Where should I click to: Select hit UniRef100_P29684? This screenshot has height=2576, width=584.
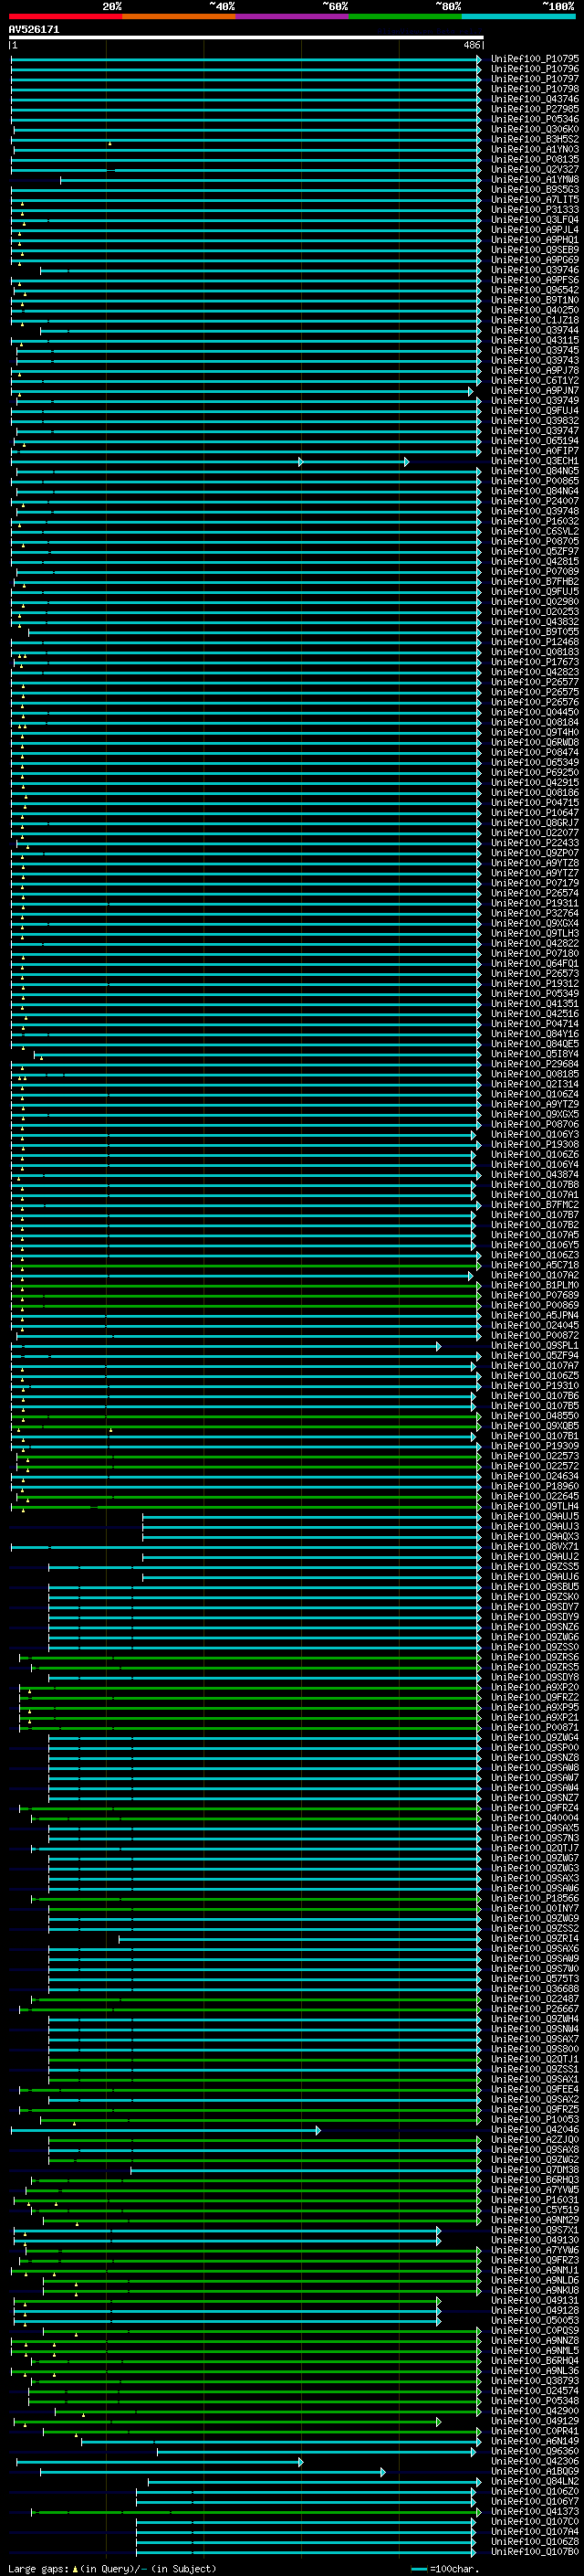click(x=534, y=1064)
